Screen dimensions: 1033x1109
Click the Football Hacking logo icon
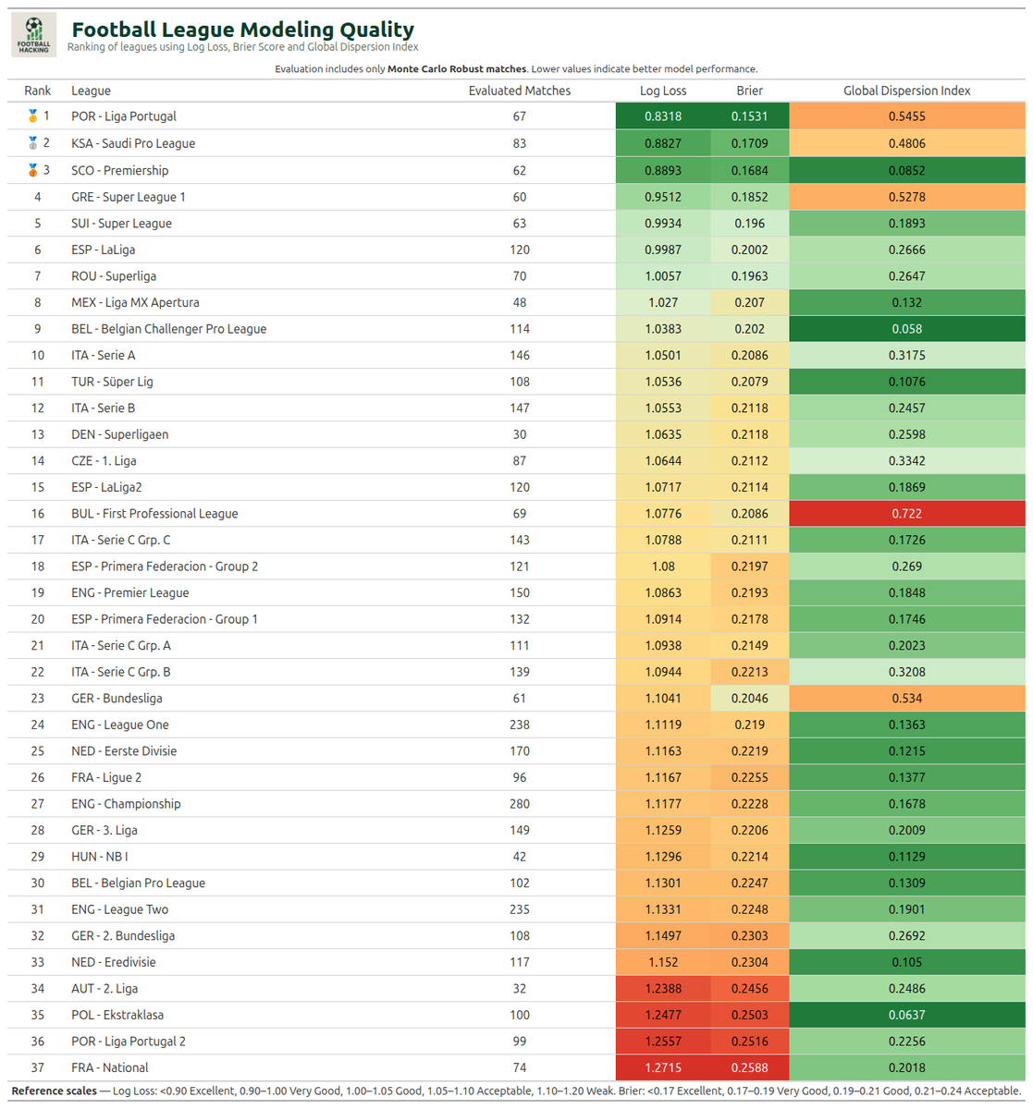(34, 34)
